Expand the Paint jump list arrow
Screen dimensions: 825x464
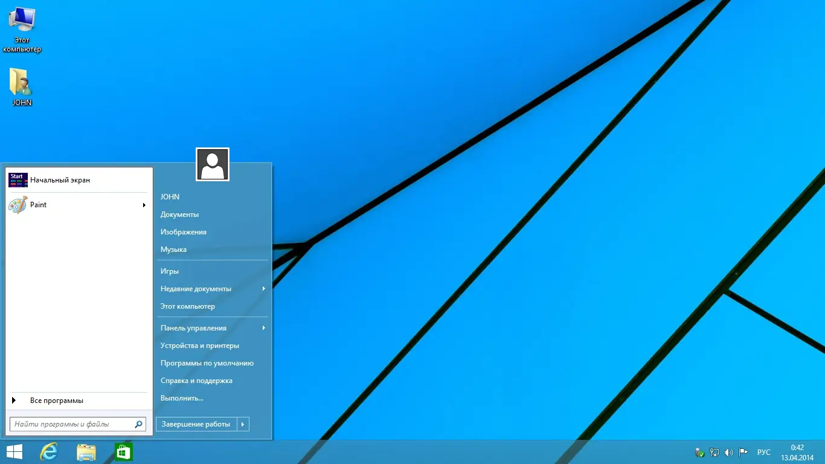144,205
